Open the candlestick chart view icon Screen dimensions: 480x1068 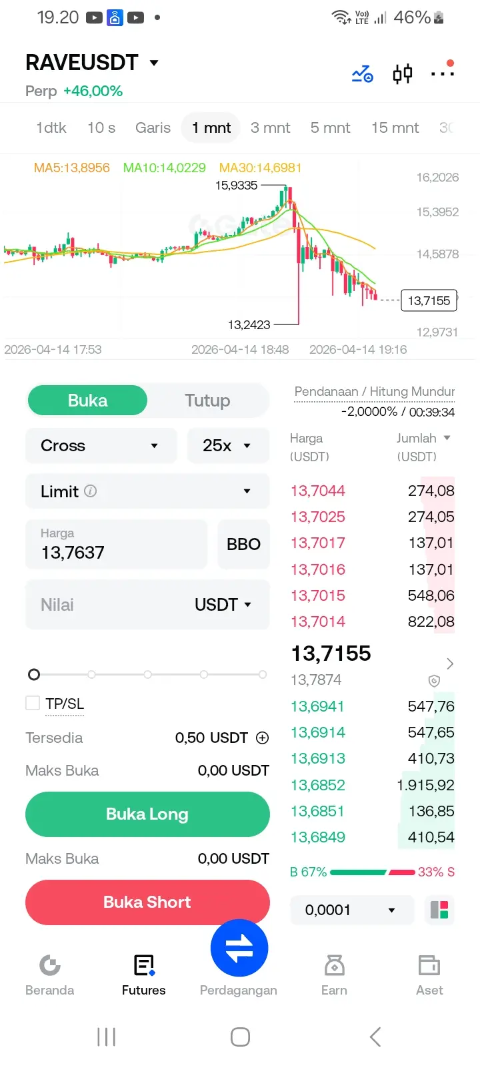click(403, 73)
